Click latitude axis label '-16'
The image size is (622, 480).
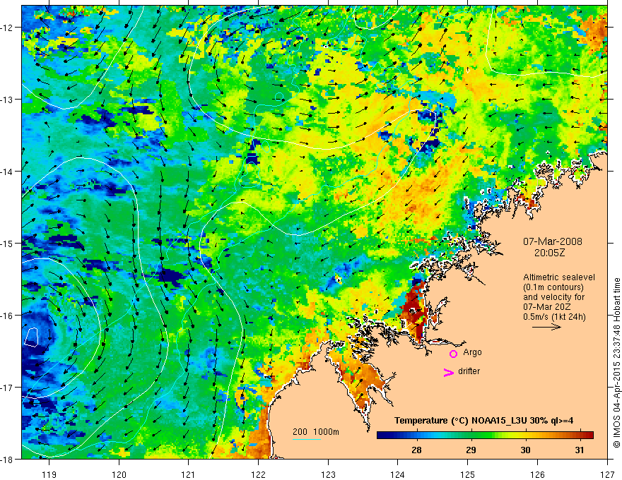(x=8, y=316)
